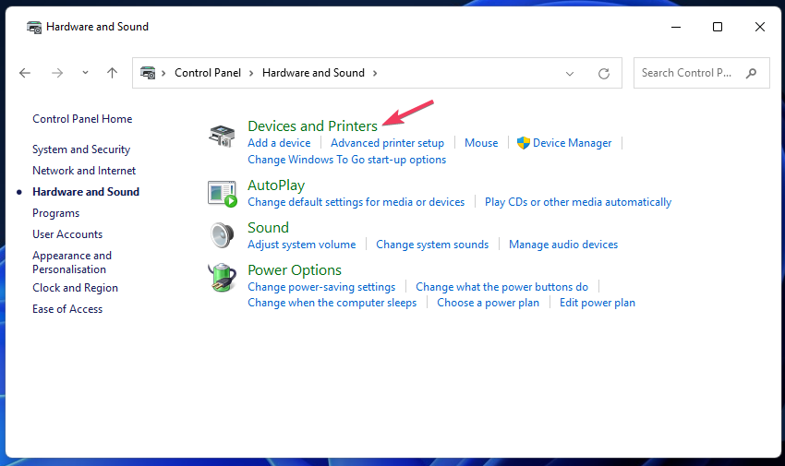
Task: Open User Accounts in sidebar
Action: coord(67,234)
